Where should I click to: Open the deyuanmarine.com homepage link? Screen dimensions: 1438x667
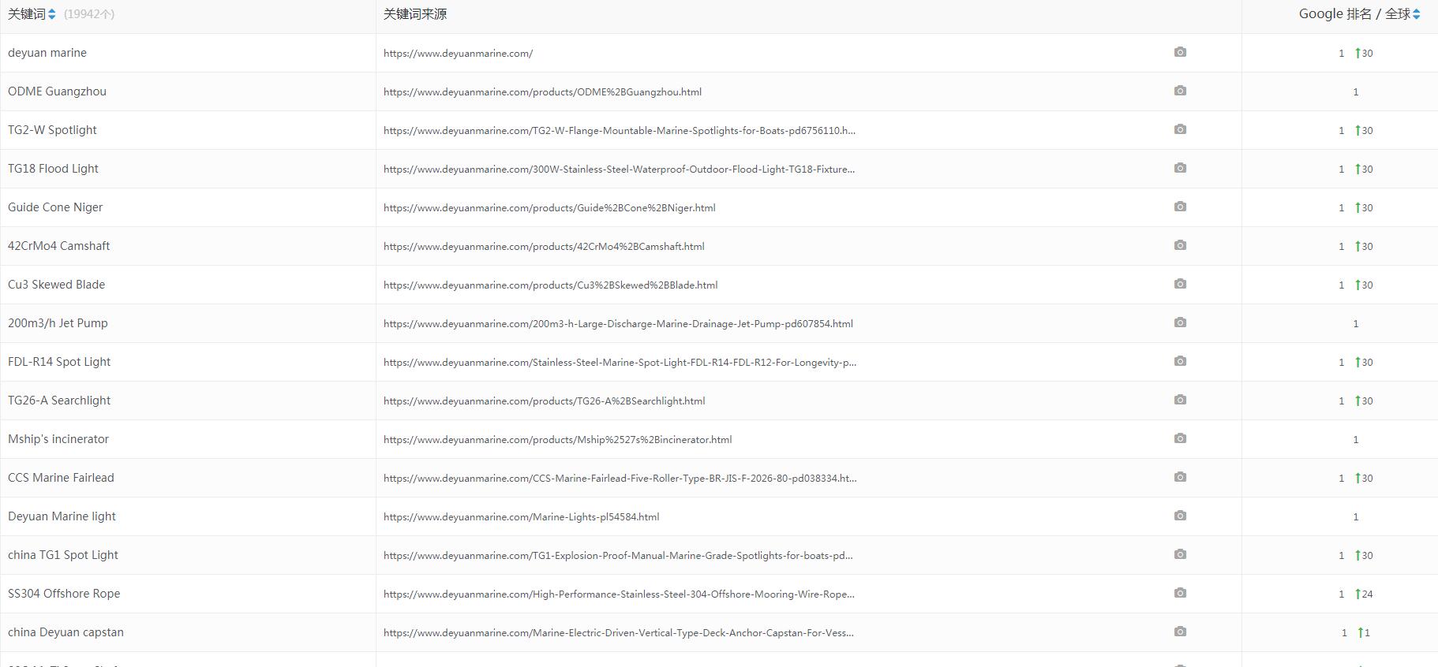458,54
